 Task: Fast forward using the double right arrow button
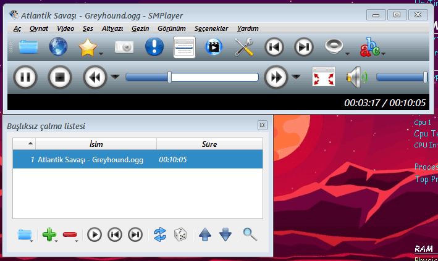[x=276, y=77]
